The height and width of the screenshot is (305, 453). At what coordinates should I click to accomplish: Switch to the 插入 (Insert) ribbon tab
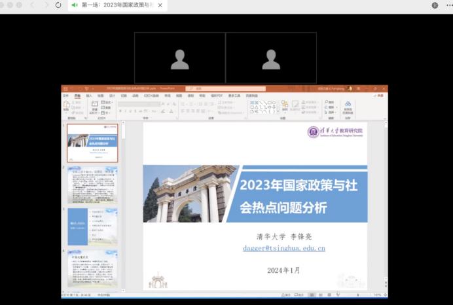tap(89, 96)
